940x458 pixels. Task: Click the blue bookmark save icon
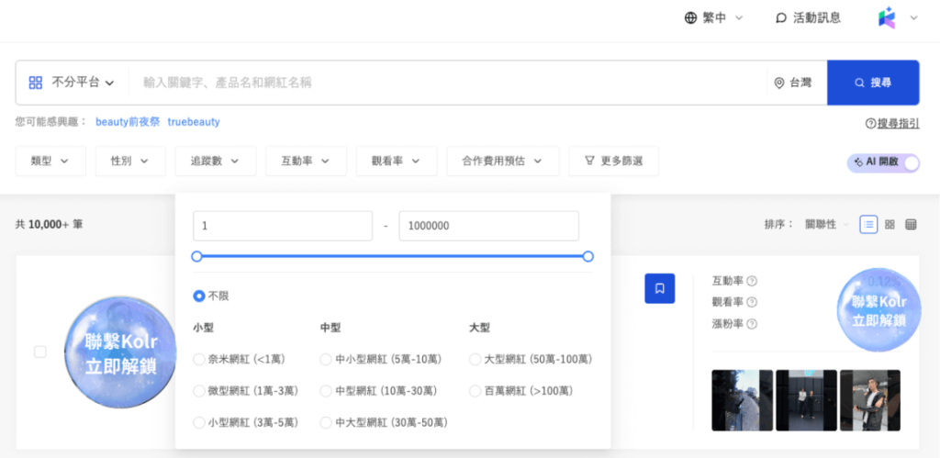pos(659,288)
